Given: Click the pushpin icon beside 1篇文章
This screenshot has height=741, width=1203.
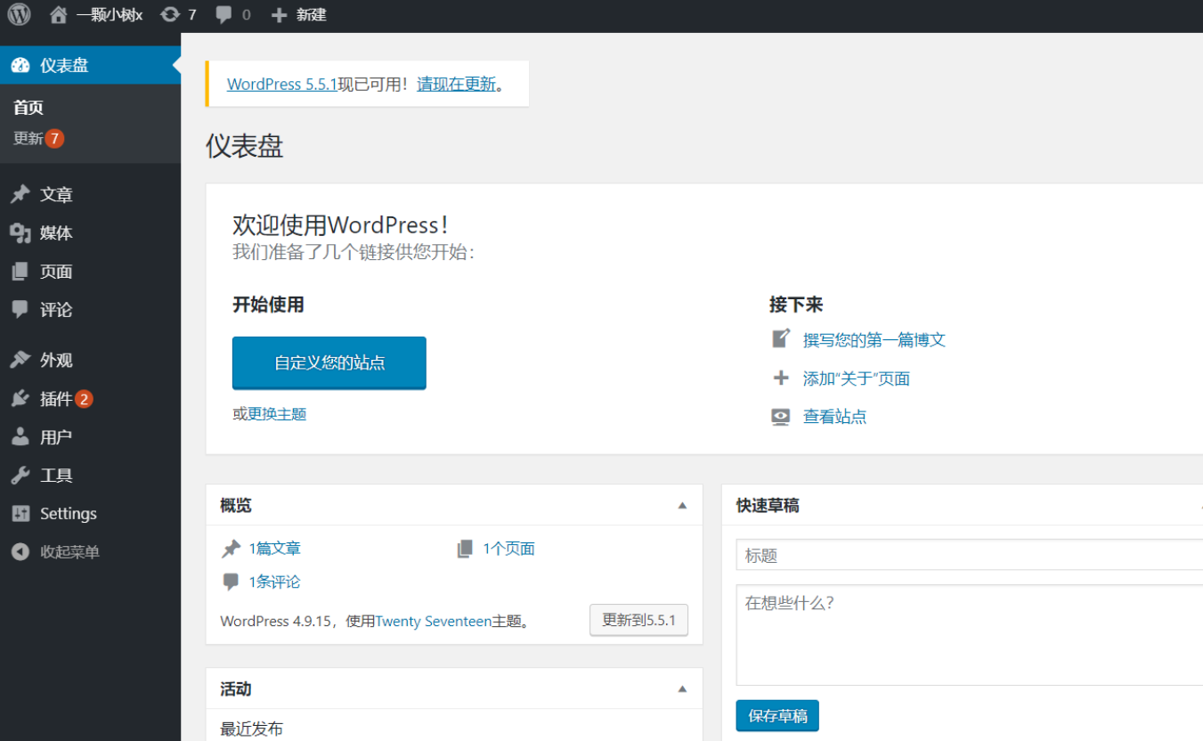Looking at the screenshot, I should [231, 549].
